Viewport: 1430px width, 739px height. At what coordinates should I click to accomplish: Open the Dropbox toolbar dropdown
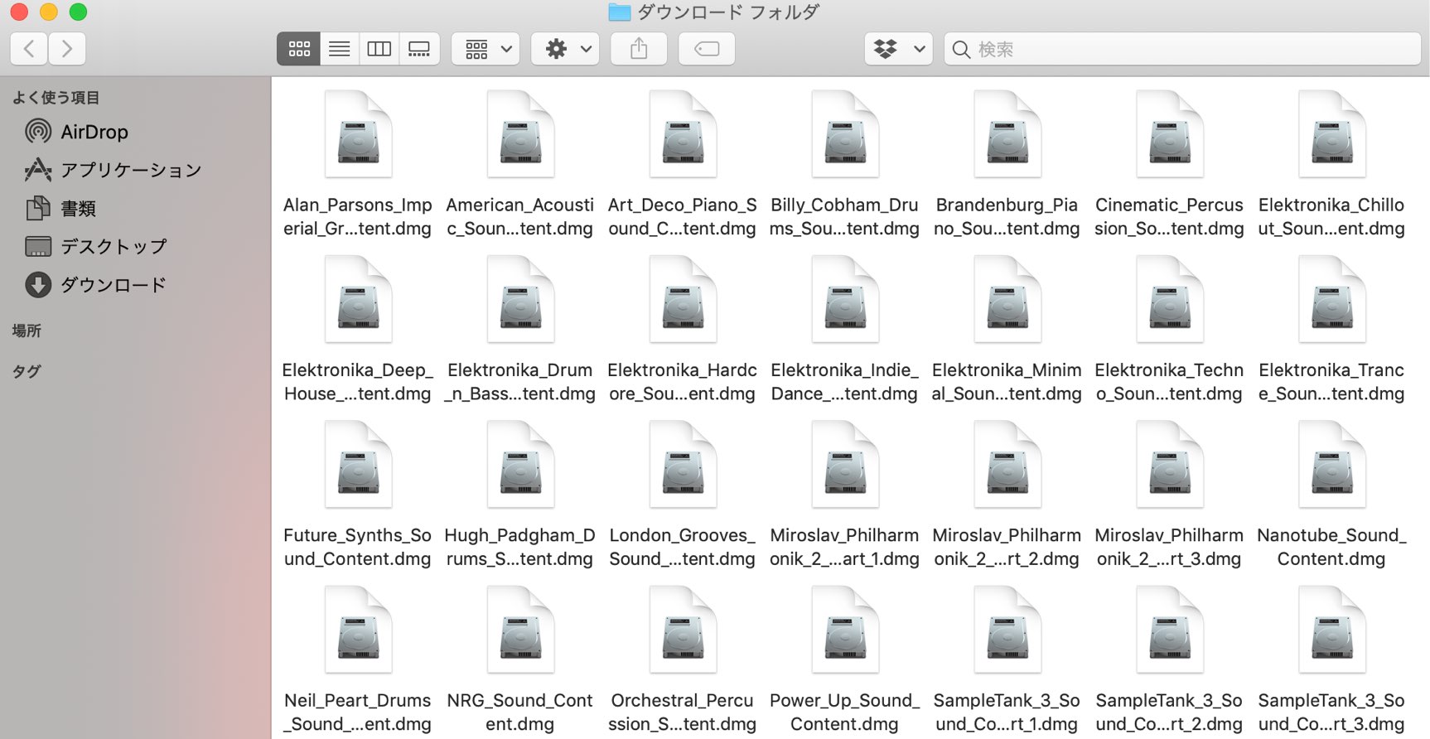899,49
